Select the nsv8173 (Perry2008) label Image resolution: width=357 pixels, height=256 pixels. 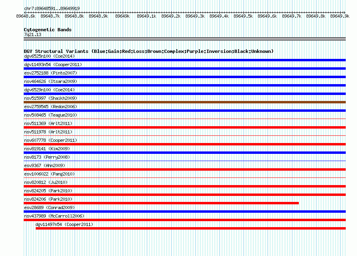click(x=47, y=157)
